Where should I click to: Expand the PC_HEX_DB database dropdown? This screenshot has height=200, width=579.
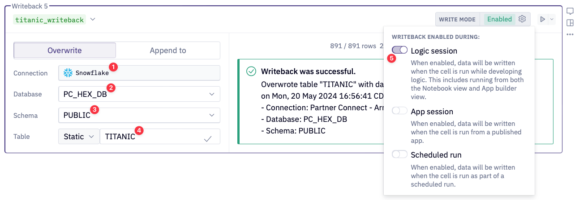(x=212, y=94)
